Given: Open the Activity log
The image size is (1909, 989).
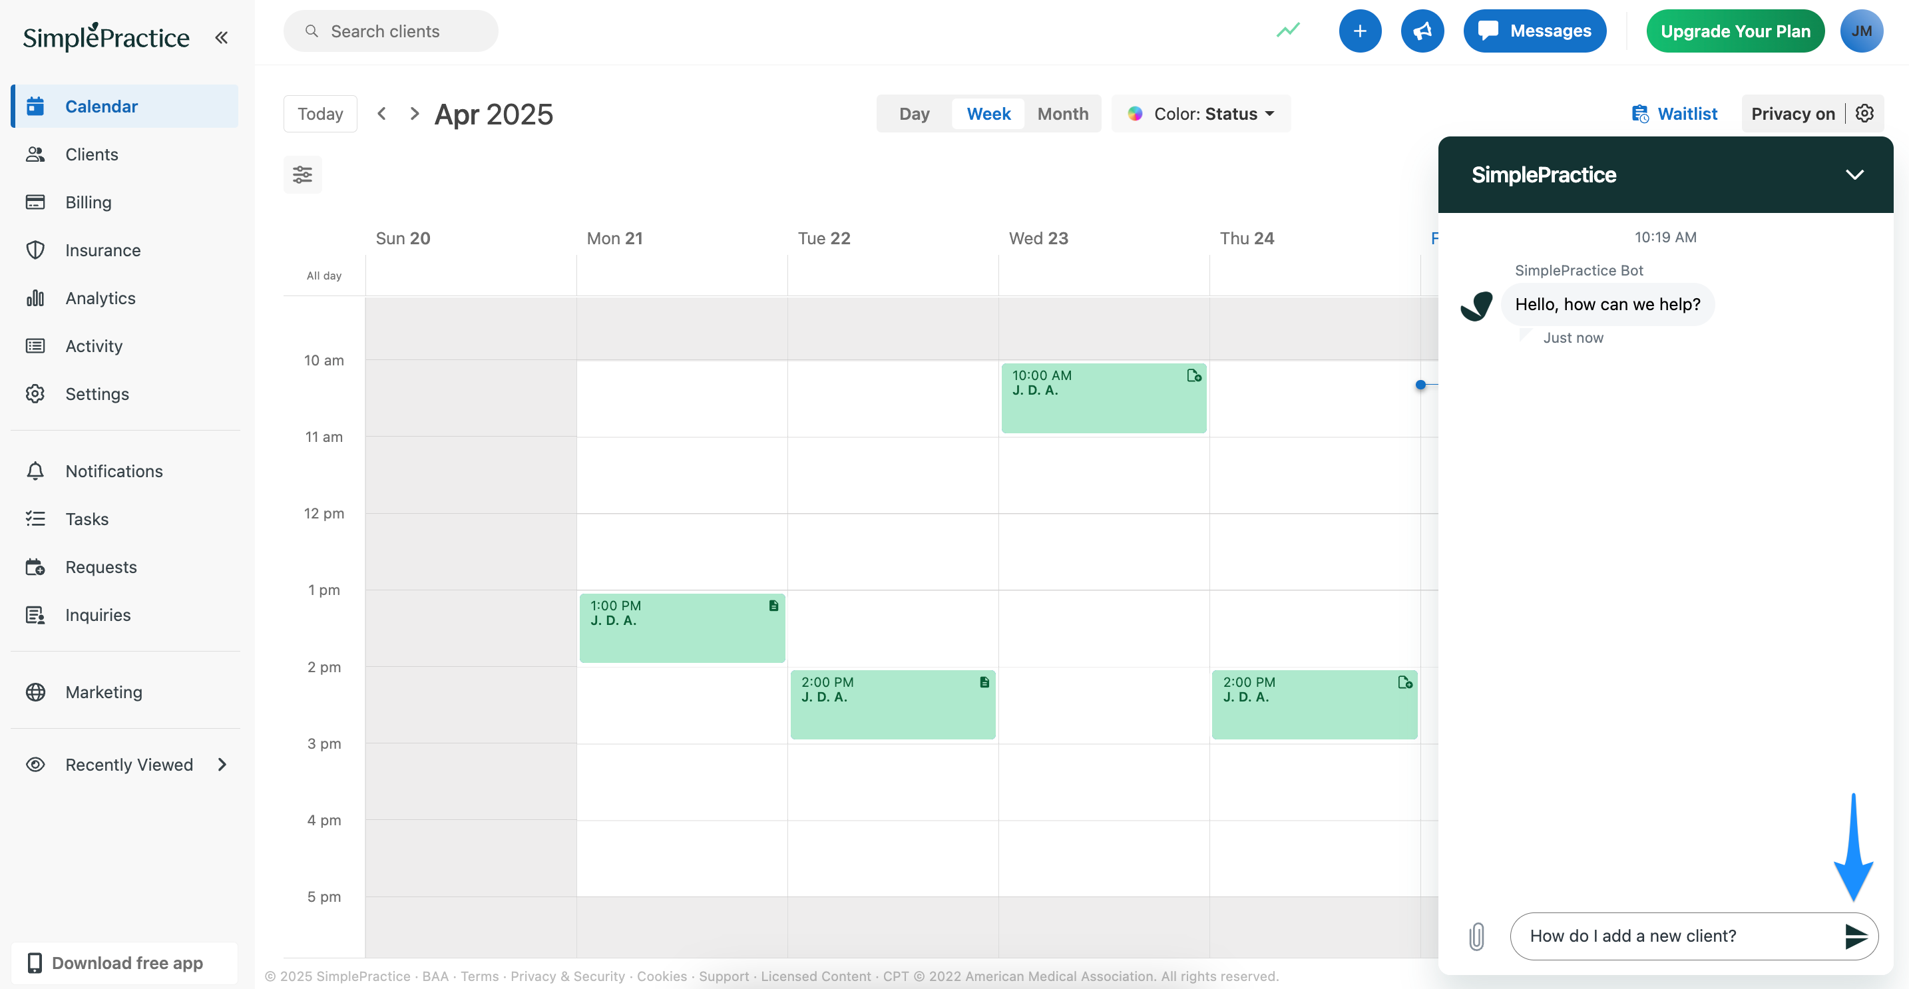Looking at the screenshot, I should (125, 346).
